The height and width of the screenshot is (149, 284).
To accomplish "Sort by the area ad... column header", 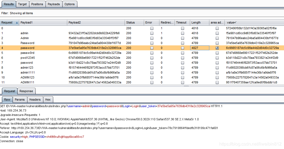I will point(217,22).
